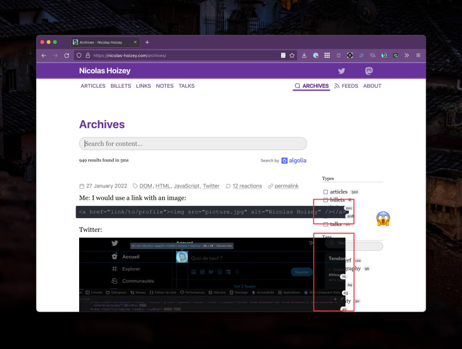Click the padlock site security icon

(88, 55)
